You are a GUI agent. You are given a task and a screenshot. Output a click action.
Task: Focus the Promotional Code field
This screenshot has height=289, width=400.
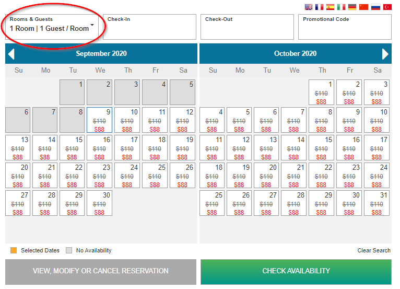(x=345, y=27)
